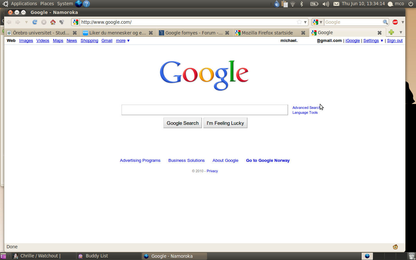The height and width of the screenshot is (260, 416).
Task: Open the volume speaker indicator
Action: (326, 4)
